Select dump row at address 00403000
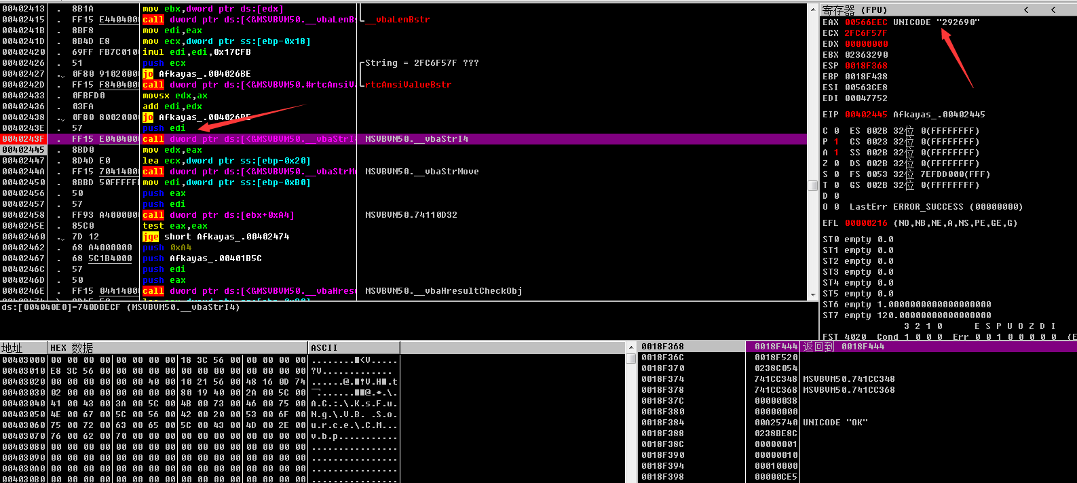 [200, 360]
